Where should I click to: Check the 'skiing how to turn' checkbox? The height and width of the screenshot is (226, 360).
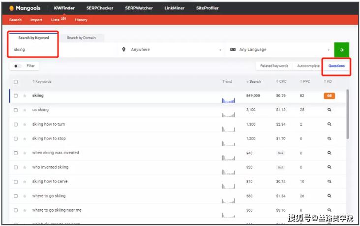16,125
